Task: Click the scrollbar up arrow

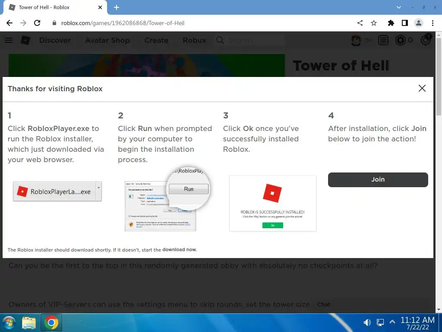Action: (x=439, y=35)
